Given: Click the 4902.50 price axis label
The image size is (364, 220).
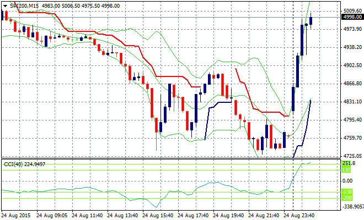Looking at the screenshot, I should click(352, 65).
